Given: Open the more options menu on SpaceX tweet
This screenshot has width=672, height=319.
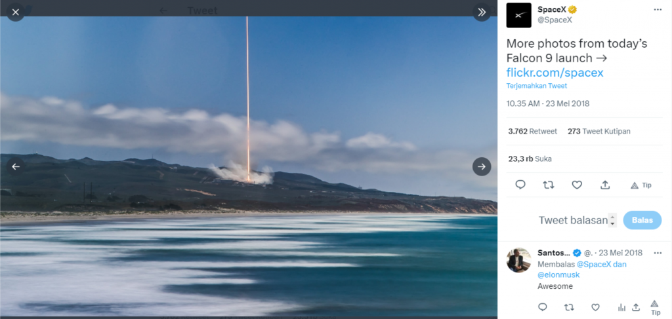Looking at the screenshot, I should click(x=658, y=10).
